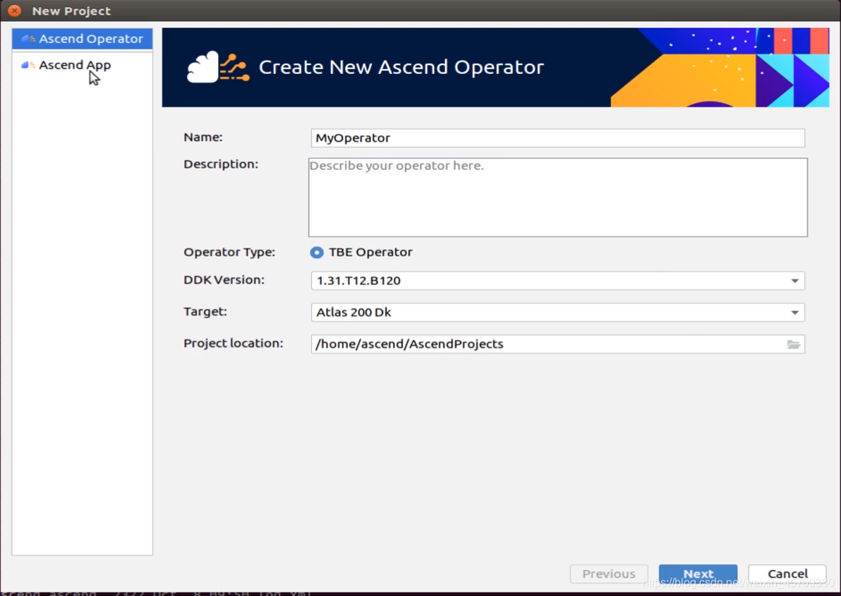Select the TBE Operator radio button

click(317, 253)
